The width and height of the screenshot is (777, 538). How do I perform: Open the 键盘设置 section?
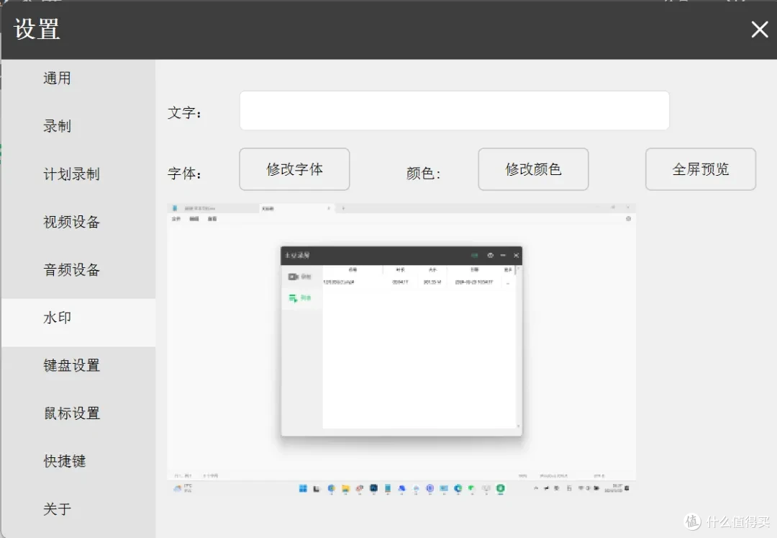[71, 365]
